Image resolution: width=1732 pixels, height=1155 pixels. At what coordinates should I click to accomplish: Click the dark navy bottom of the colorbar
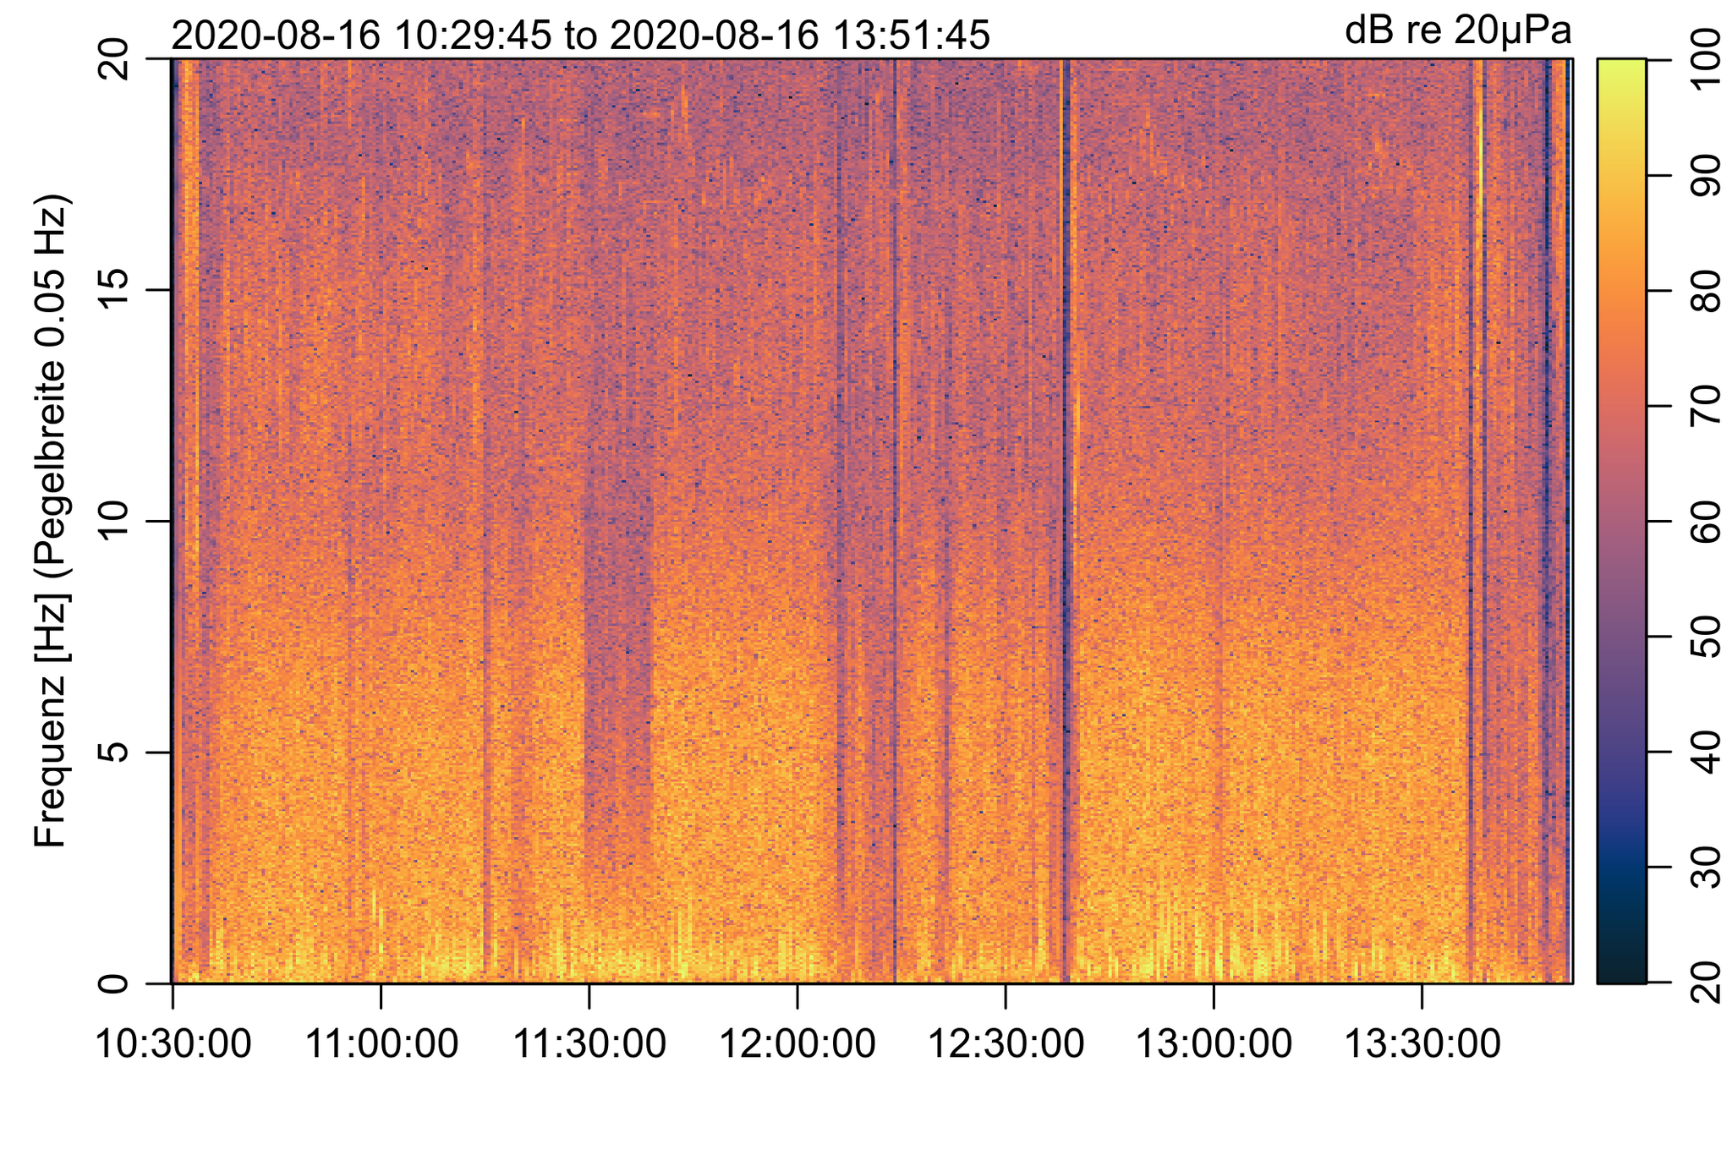tap(1621, 964)
